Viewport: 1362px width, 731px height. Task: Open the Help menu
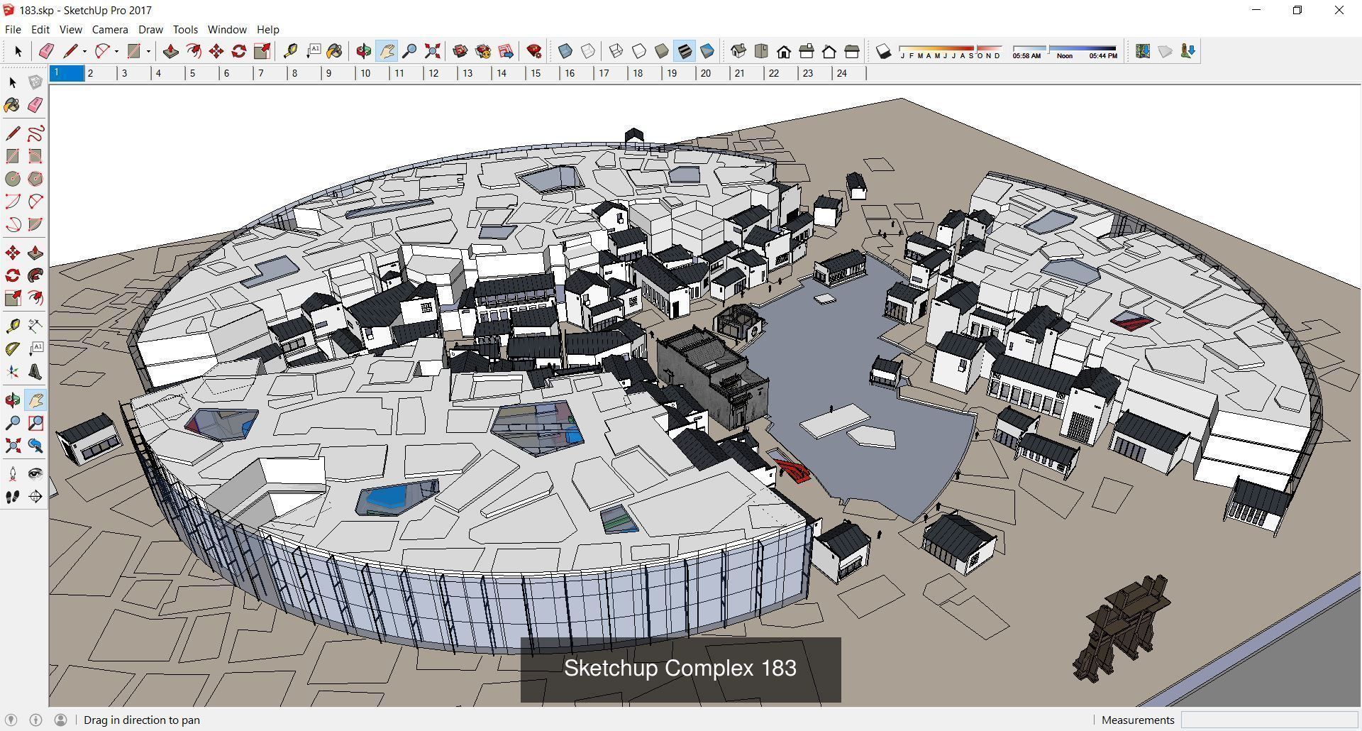click(267, 29)
